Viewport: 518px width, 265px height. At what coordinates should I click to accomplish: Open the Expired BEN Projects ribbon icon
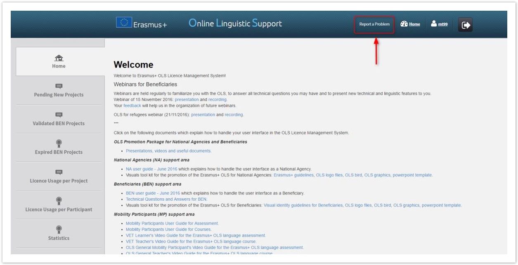[x=59, y=143]
